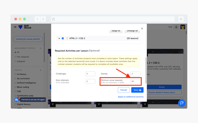Open the chat support bubble
The height and width of the screenshot is (123, 198).
[181, 103]
